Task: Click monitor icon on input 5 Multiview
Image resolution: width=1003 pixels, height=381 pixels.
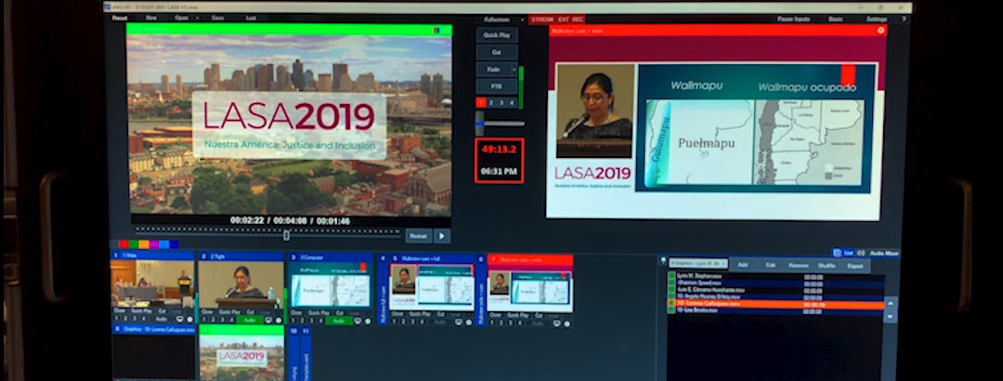Action: pos(459,322)
